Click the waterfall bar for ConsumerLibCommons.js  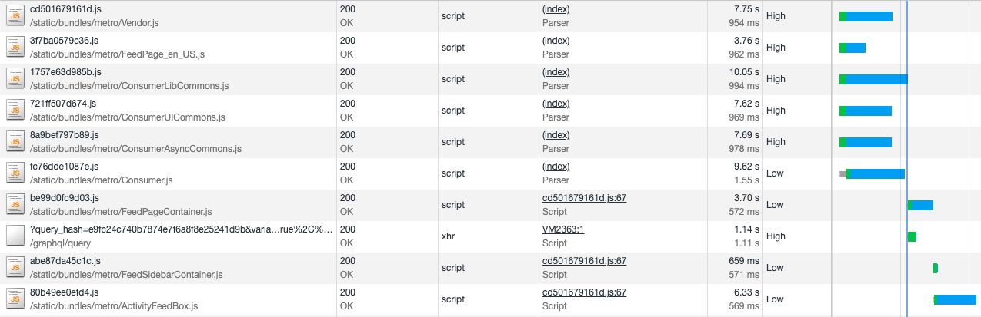876,79
